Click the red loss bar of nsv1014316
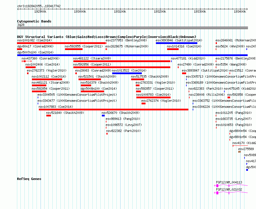The height and width of the screenshot is (209, 256). tap(173, 49)
